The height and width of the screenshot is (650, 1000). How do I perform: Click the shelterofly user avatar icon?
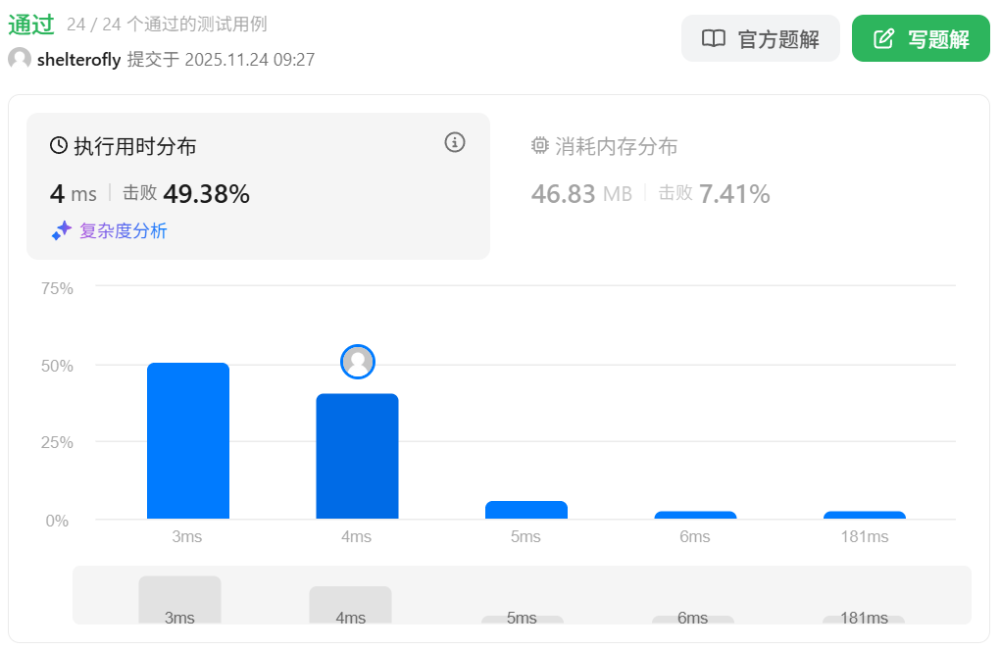click(x=20, y=59)
